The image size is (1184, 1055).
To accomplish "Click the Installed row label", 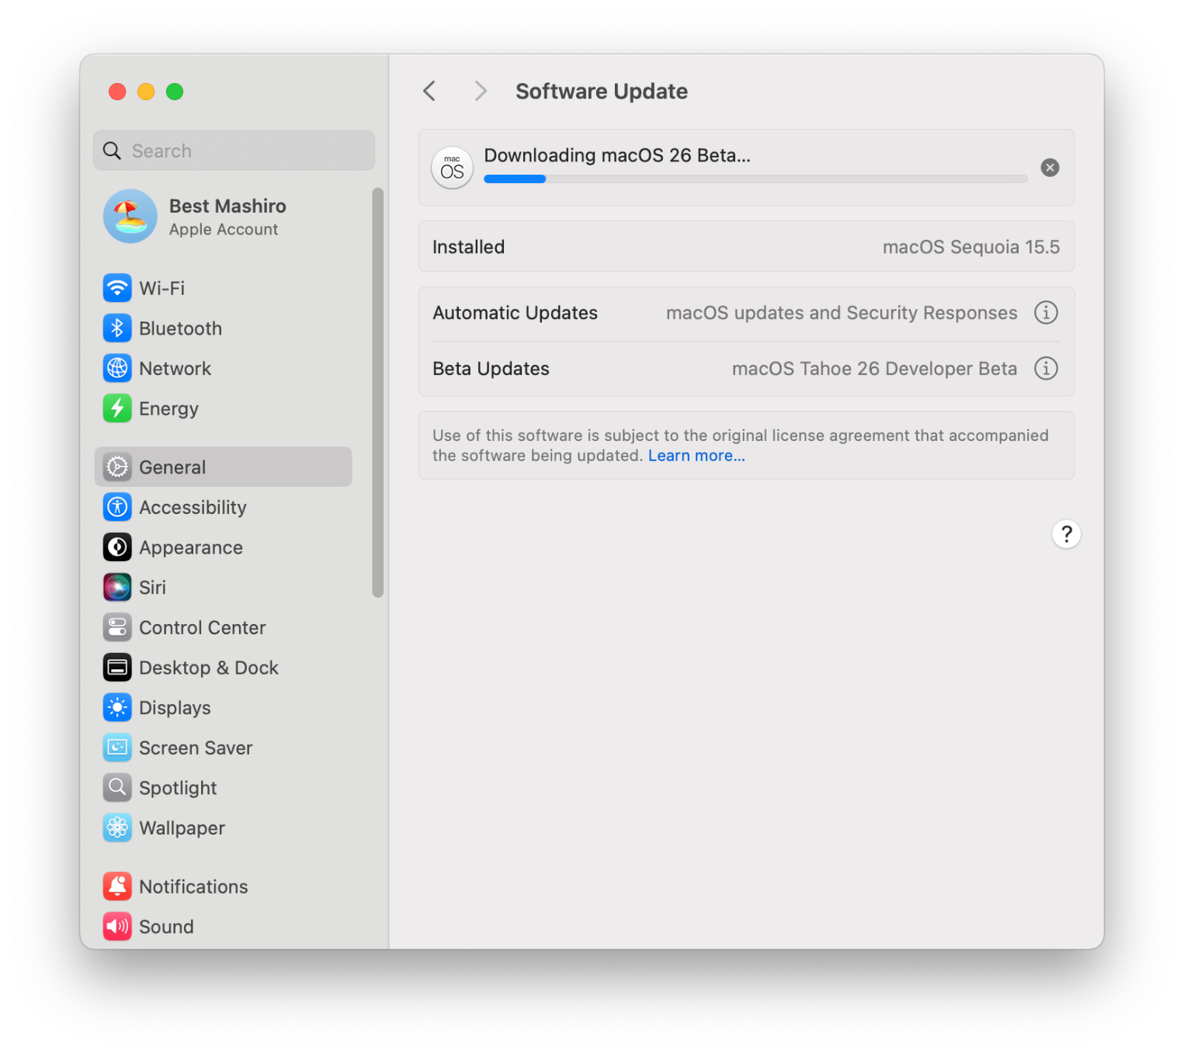I will click(x=468, y=247).
